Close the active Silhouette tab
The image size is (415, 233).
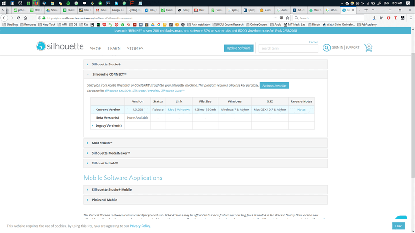353,10
